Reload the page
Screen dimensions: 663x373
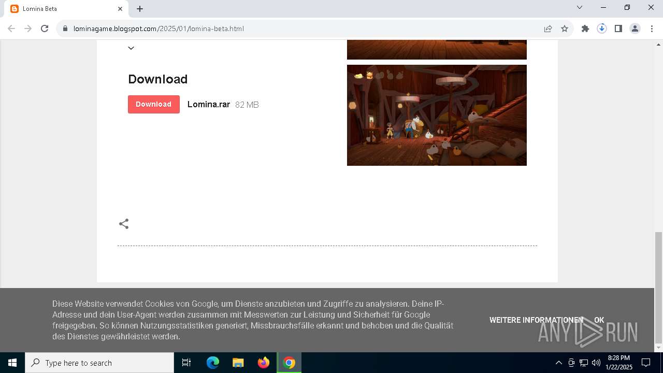(45, 28)
